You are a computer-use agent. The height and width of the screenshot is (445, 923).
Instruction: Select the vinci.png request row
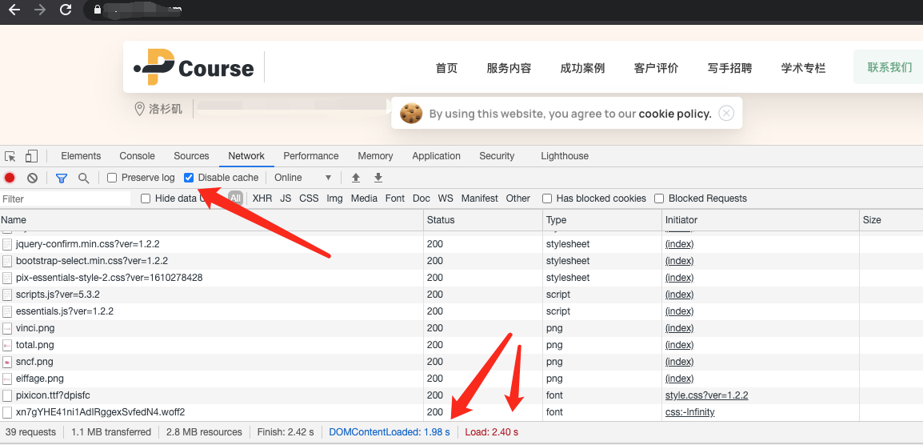pos(35,328)
